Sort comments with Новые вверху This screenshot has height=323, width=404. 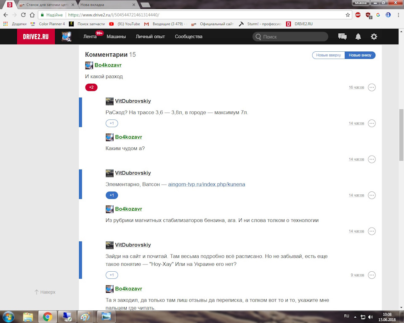click(x=328, y=55)
